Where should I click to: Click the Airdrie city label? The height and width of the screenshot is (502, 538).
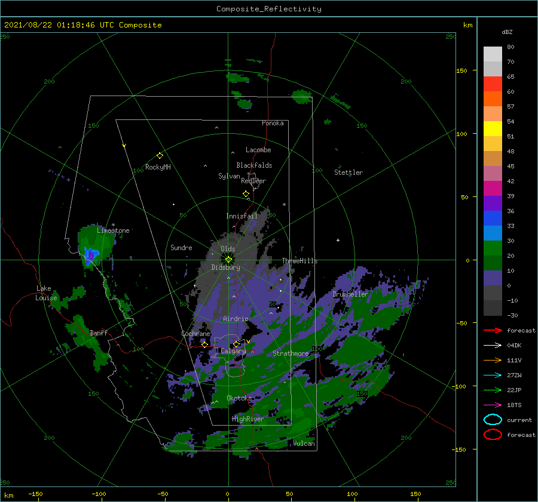236,319
